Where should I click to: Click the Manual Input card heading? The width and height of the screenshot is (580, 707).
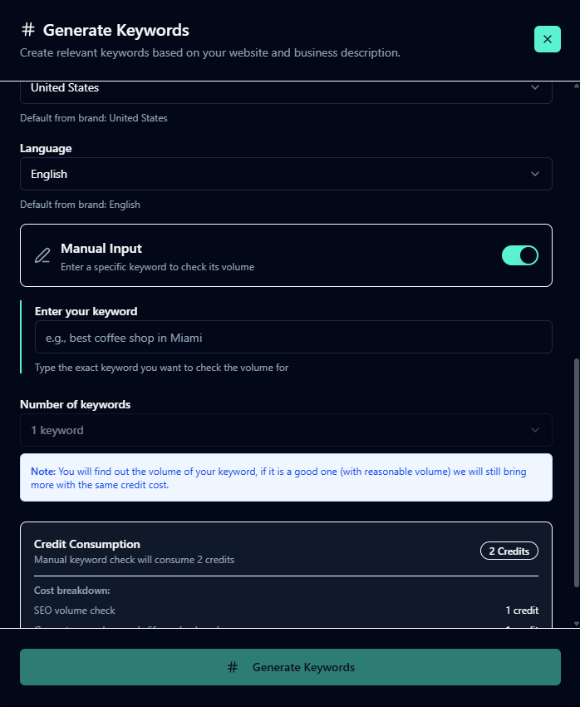tap(101, 249)
